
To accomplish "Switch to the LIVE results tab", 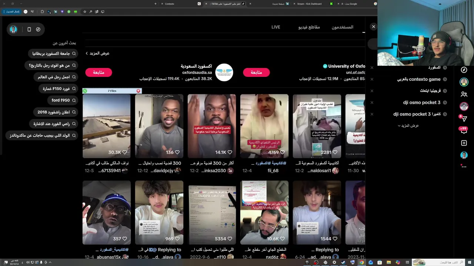I will tap(276, 27).
